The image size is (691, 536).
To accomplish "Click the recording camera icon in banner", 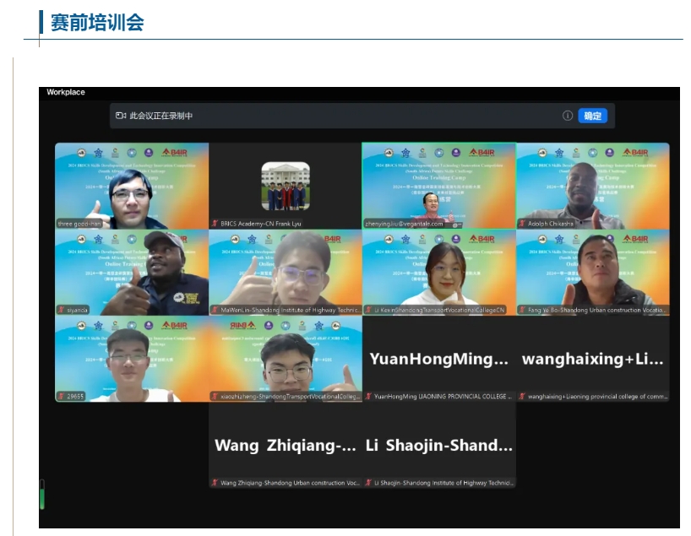I will (121, 116).
